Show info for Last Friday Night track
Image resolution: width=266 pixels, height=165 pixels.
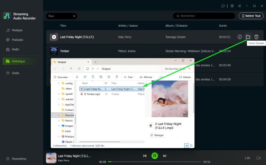(239, 37)
